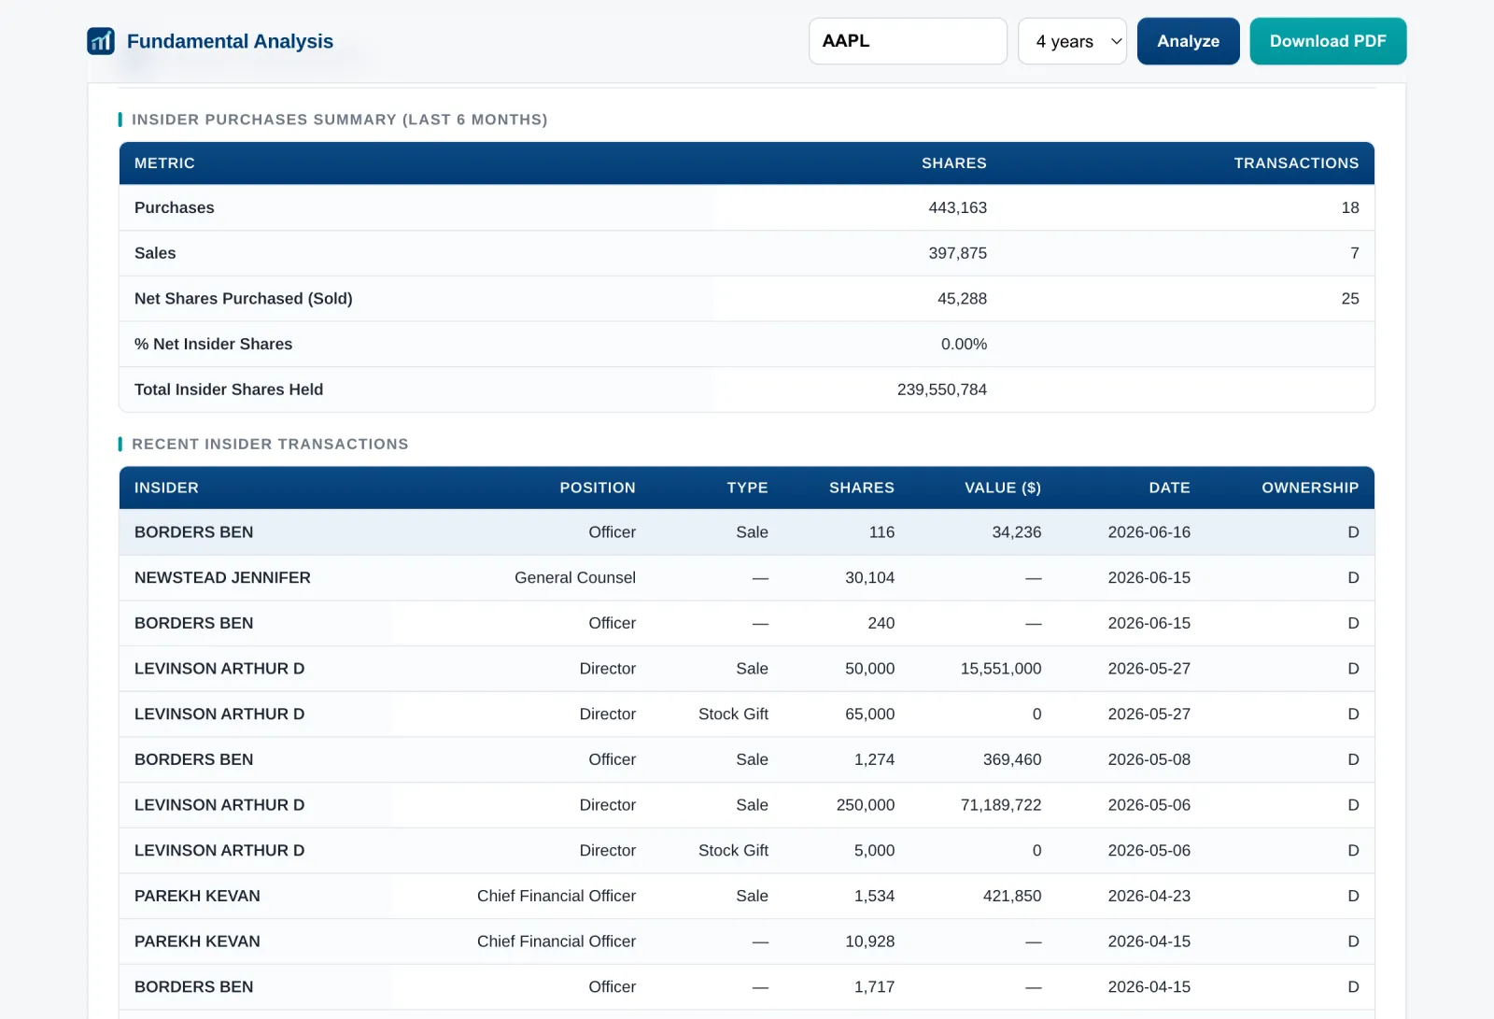
Task: Click the 443,163 purchases shares value
Action: click(957, 208)
